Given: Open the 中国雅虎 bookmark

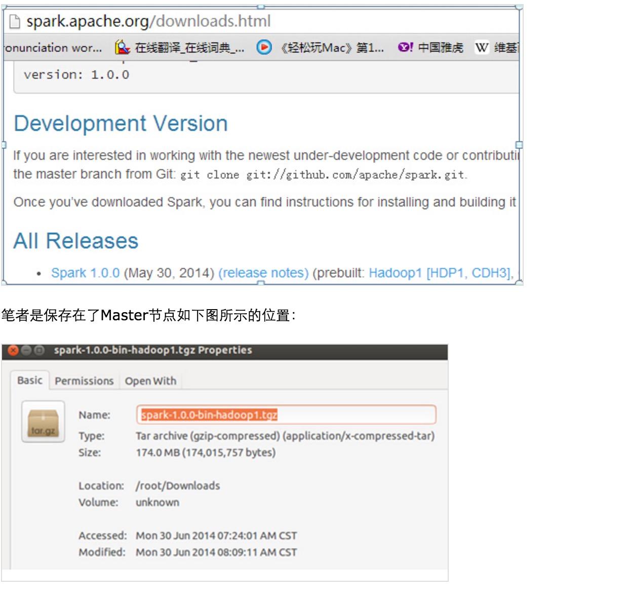Looking at the screenshot, I should (x=441, y=48).
